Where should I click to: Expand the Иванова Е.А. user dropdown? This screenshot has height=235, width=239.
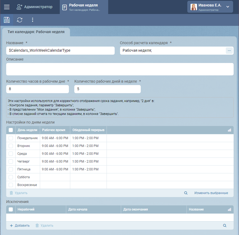click(228, 7)
